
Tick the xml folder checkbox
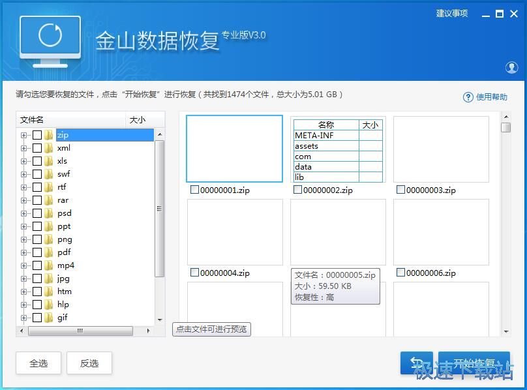[37, 148]
